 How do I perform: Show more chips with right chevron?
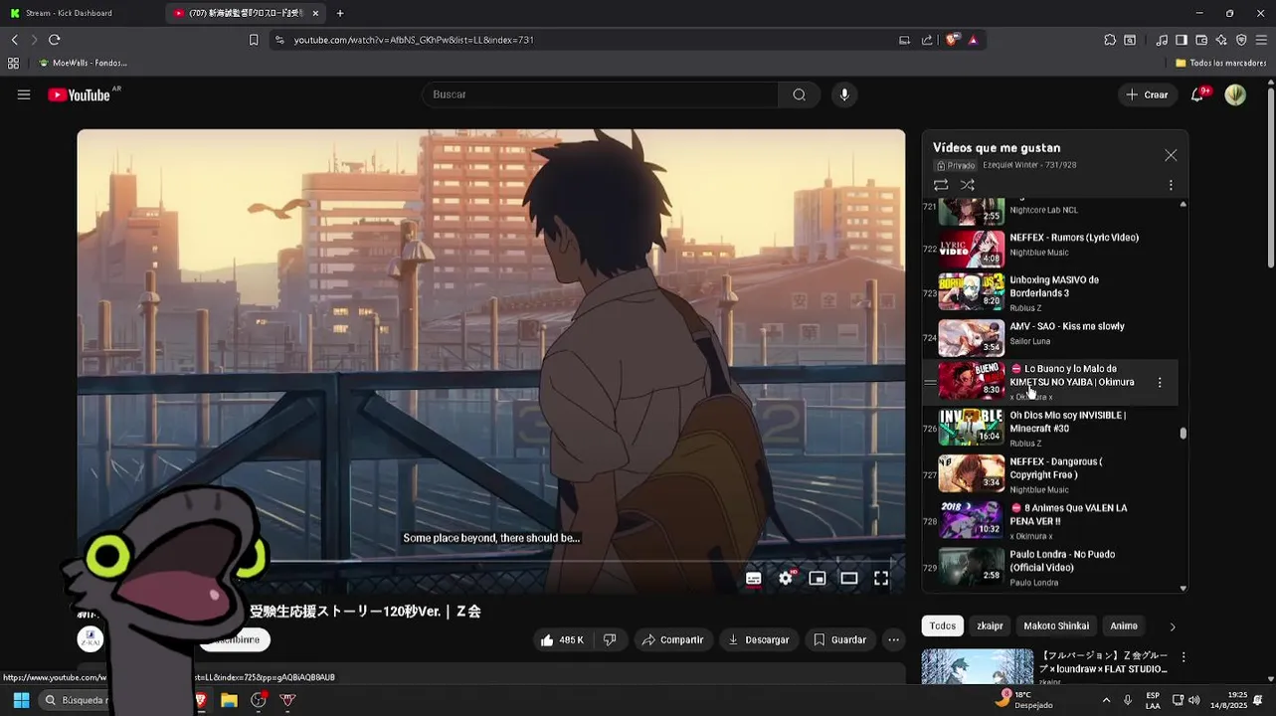[1173, 626]
